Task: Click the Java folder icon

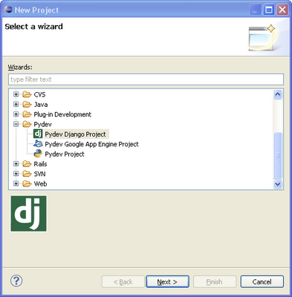Action: pyautogui.click(x=27, y=104)
